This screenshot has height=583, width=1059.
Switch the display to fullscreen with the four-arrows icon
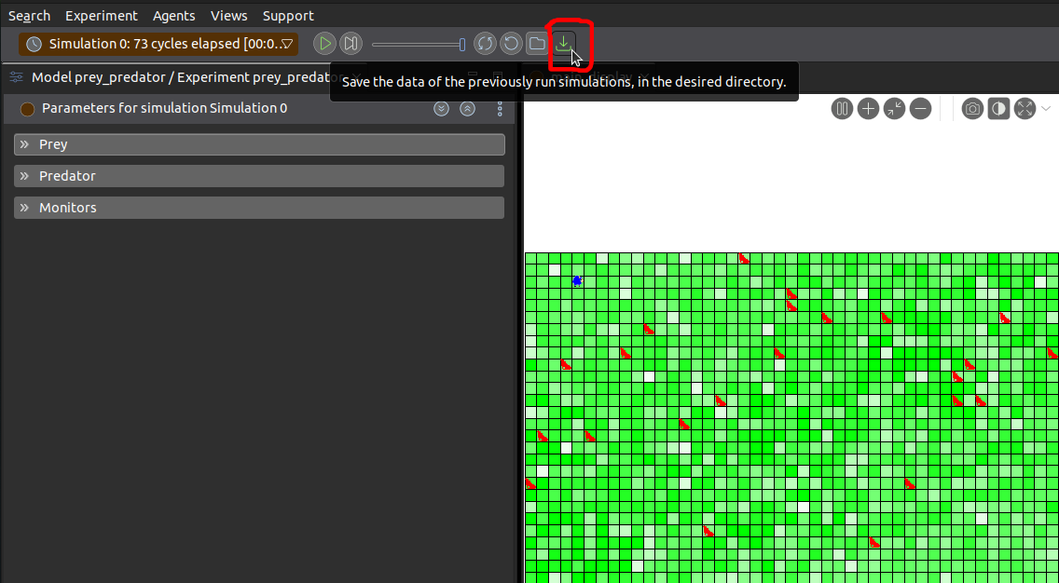coord(1025,109)
